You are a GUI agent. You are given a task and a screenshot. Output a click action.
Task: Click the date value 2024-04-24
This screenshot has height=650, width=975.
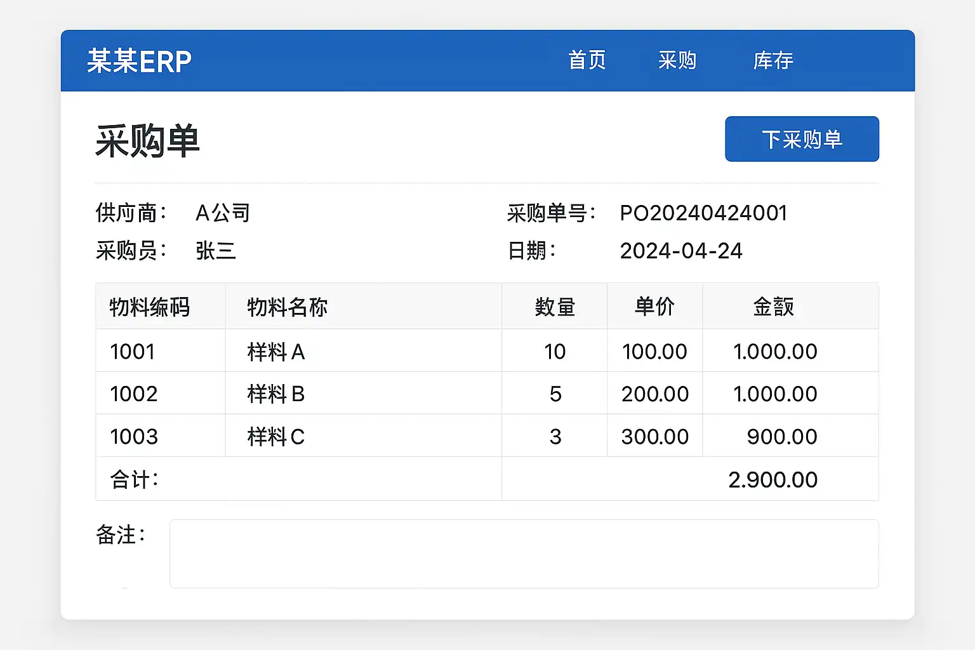680,251
